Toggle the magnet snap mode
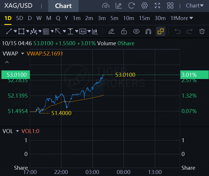This screenshot has height=176, width=209. click(148, 31)
